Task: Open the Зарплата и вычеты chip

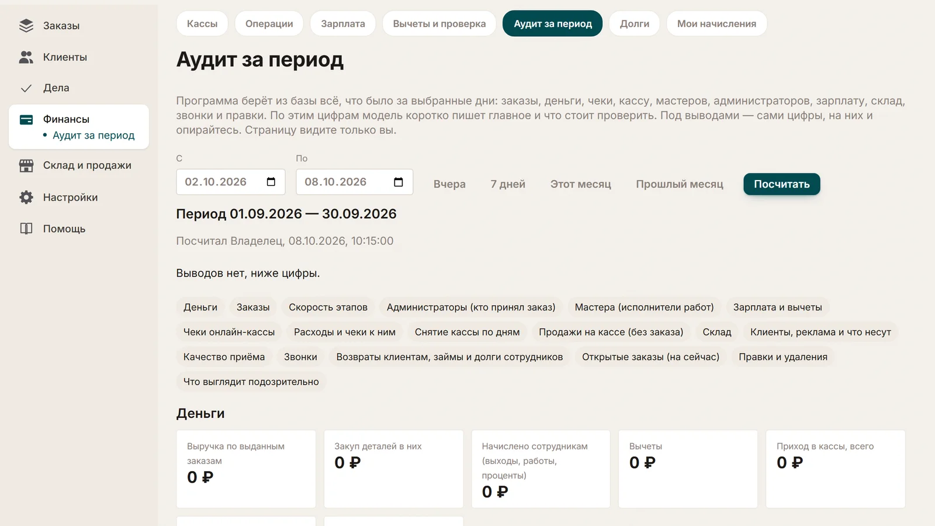Action: pos(778,307)
